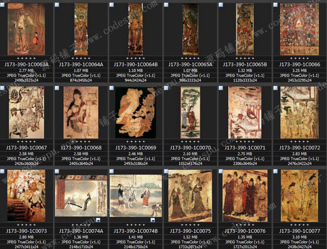Image resolution: width=327 pixels, height=249 pixels.
Task: Enable the checkbox on J173-390-1C0065A
Action: click(x=166, y=5)
